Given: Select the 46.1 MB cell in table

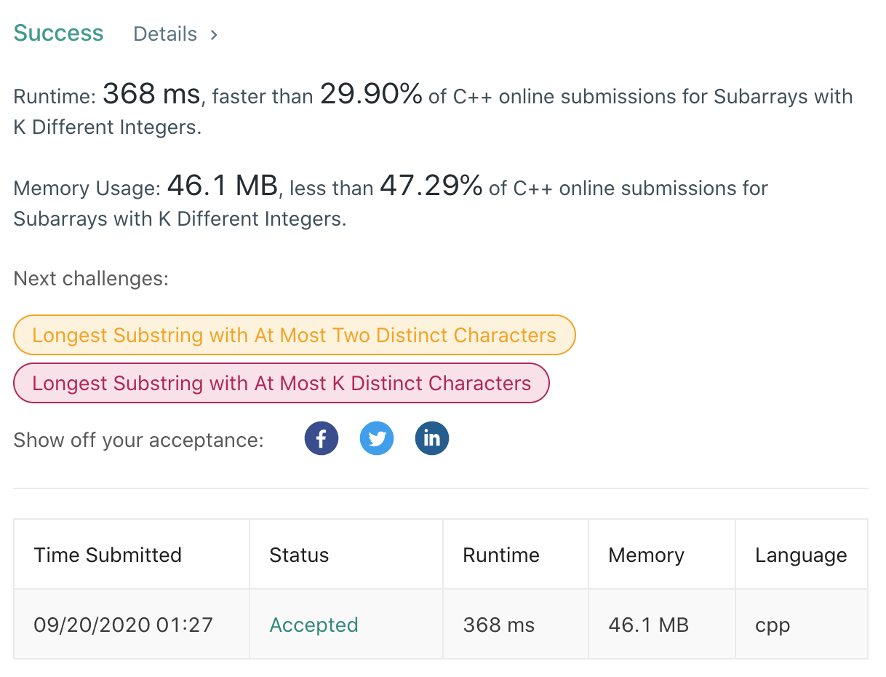Looking at the screenshot, I should pos(648,625).
